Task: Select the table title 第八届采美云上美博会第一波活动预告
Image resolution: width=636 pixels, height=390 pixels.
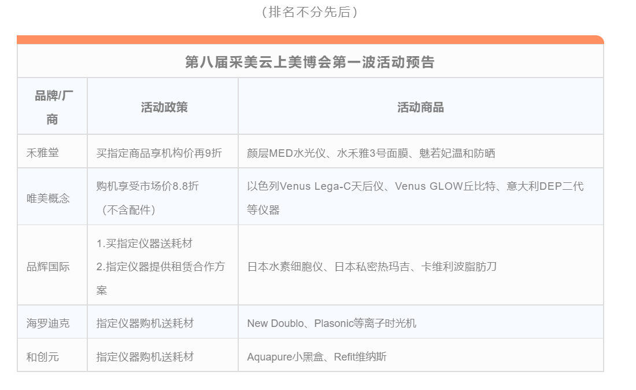Action: tap(310, 62)
